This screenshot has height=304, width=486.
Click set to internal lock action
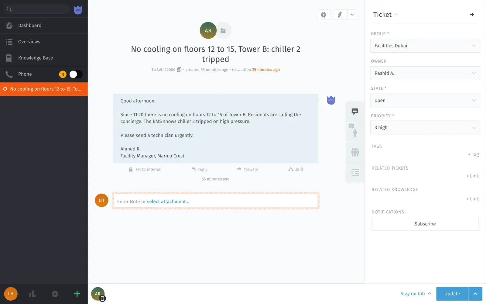tap(145, 169)
